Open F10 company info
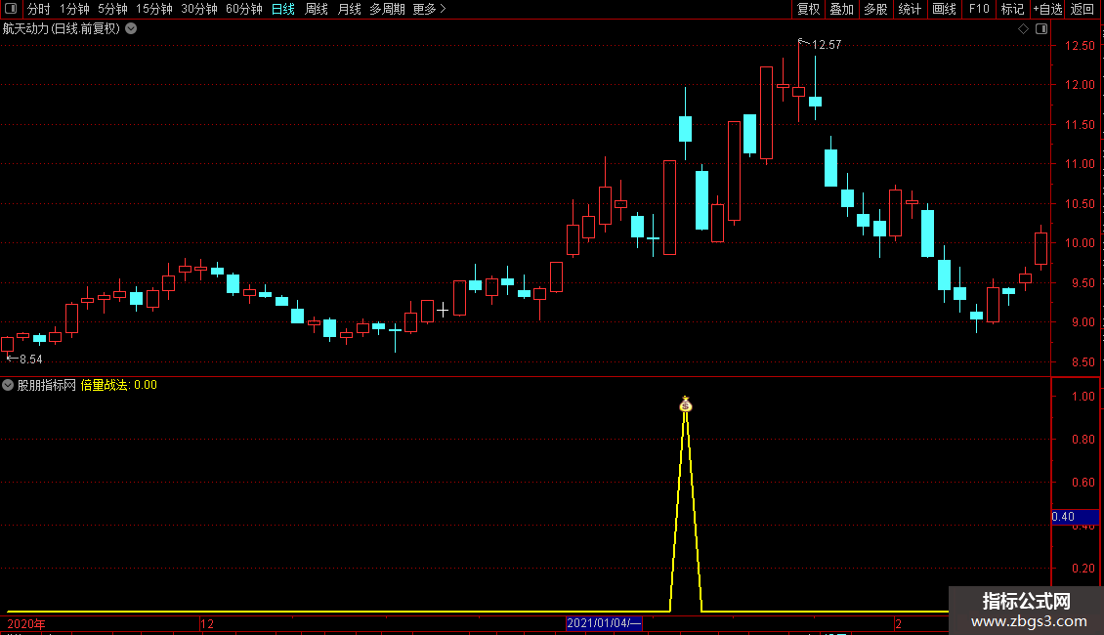 (x=979, y=9)
